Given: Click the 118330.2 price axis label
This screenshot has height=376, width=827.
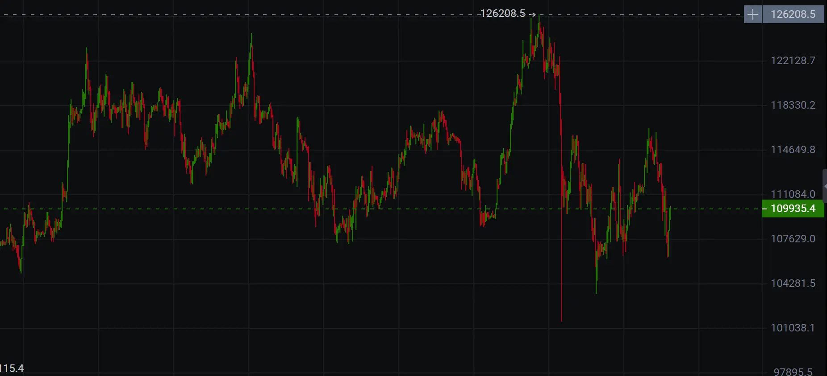Looking at the screenshot, I should click(793, 105).
